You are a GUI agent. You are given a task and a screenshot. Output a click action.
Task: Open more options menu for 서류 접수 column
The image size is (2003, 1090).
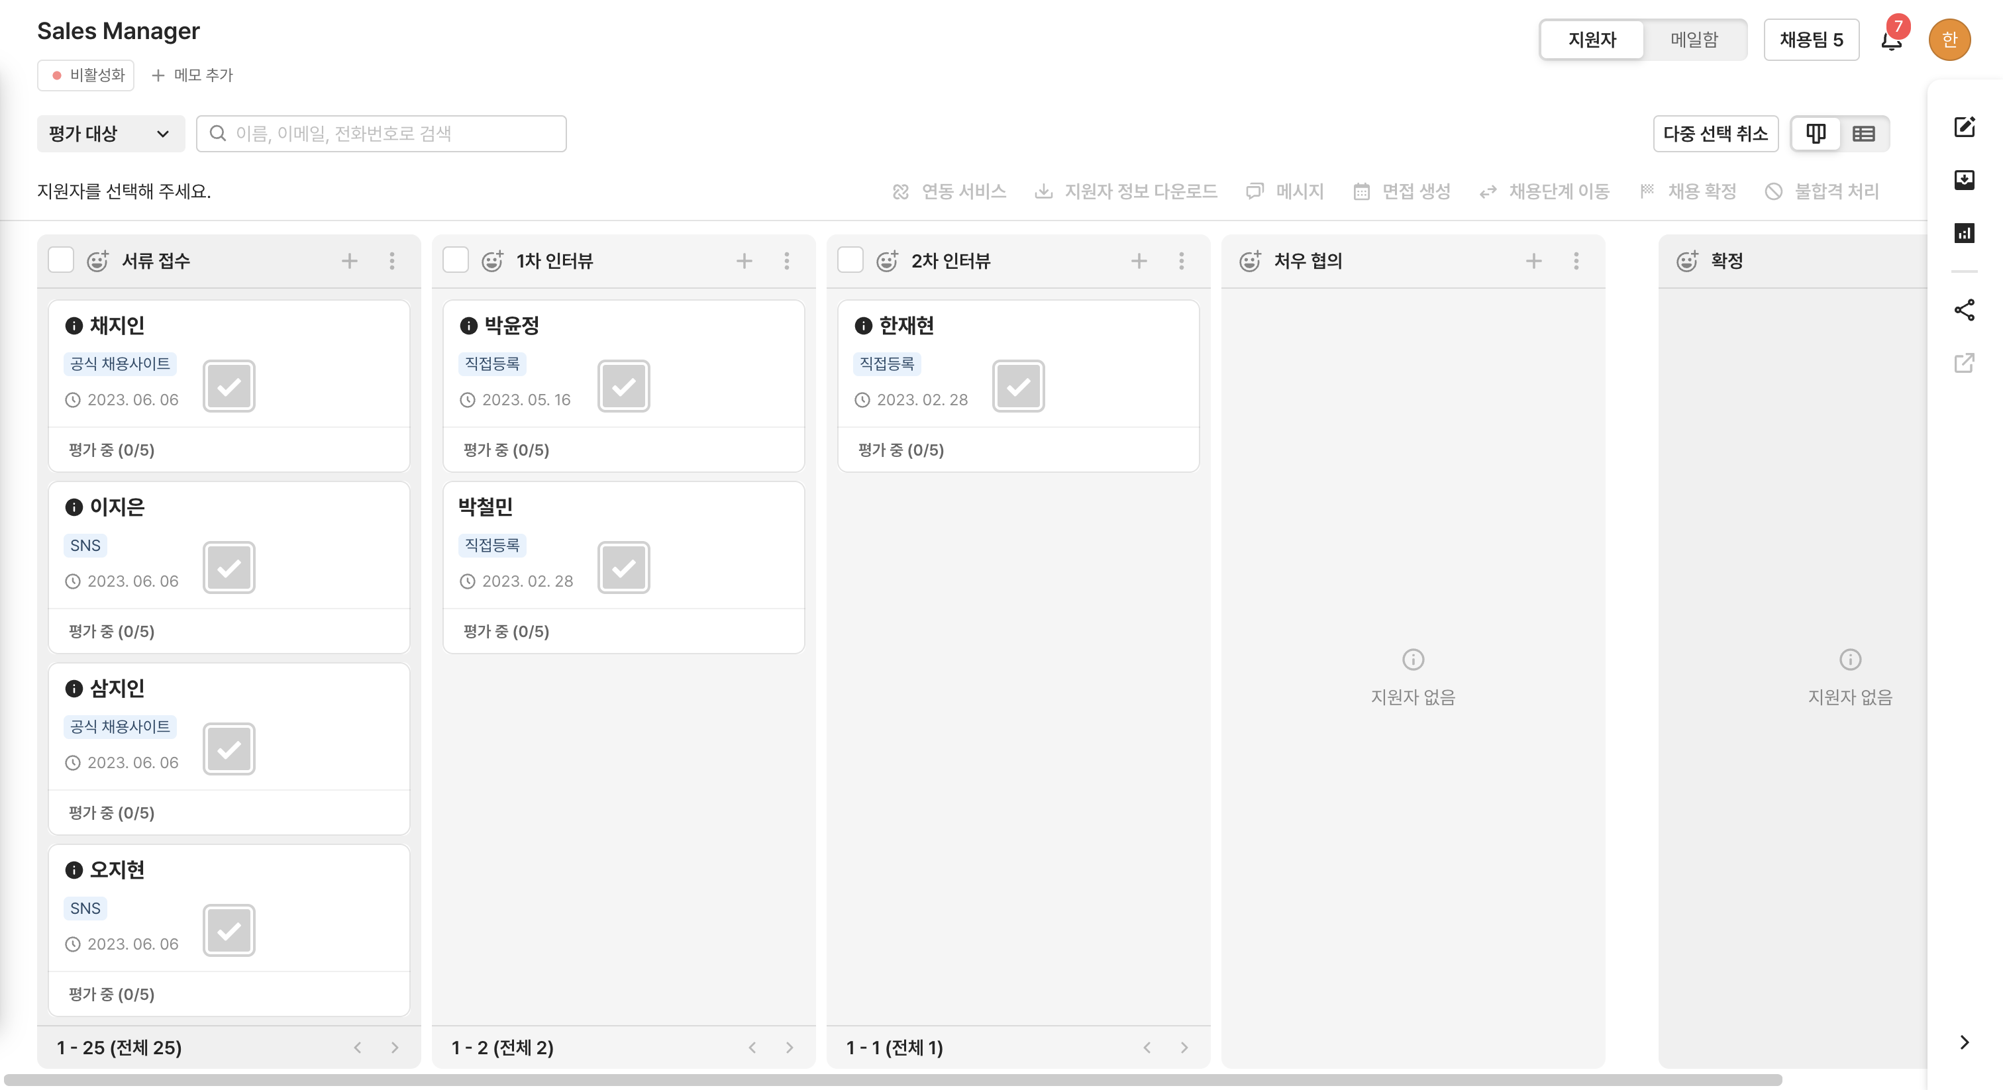click(392, 260)
